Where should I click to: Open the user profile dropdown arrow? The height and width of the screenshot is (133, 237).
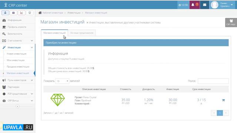(232, 5)
